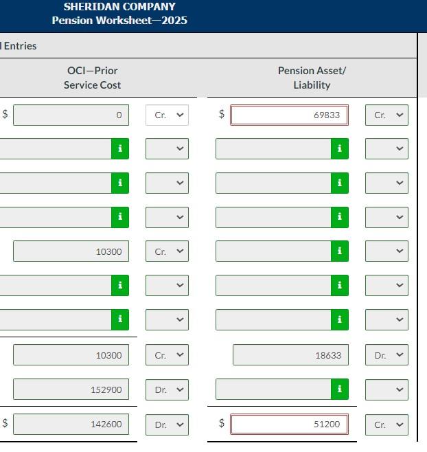Open empty dropdown in second row, Pension Asset/Liability
The width and height of the screenshot is (427, 452).
[386, 149]
